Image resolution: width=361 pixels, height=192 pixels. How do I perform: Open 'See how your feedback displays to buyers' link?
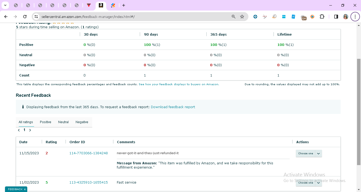(x=179, y=84)
